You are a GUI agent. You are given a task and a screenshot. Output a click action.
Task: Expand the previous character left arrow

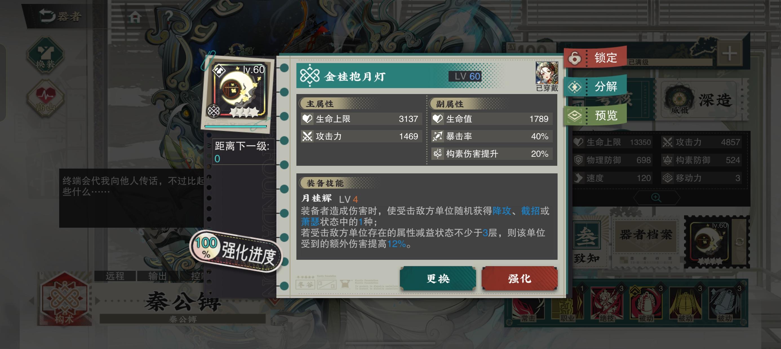coord(32,301)
